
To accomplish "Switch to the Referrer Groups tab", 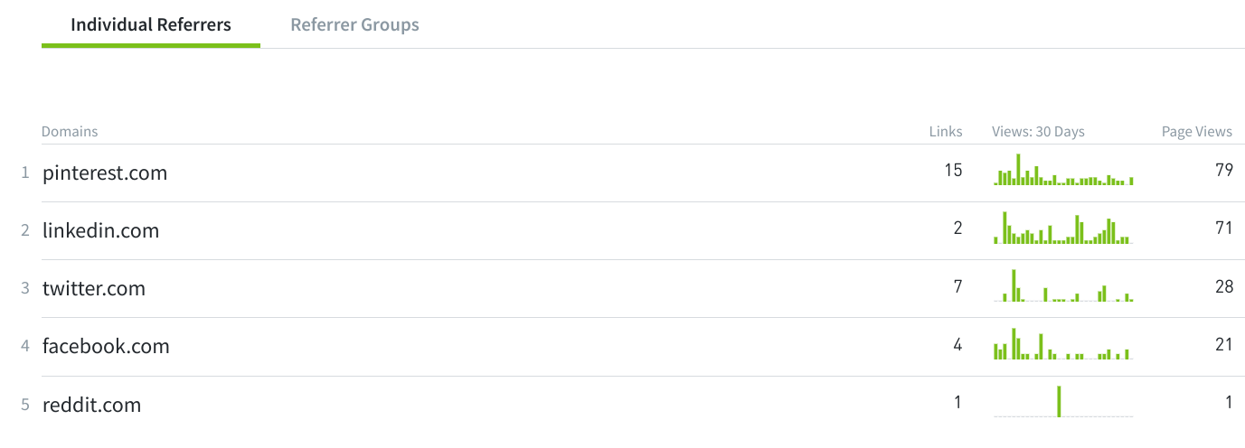I will pyautogui.click(x=354, y=24).
